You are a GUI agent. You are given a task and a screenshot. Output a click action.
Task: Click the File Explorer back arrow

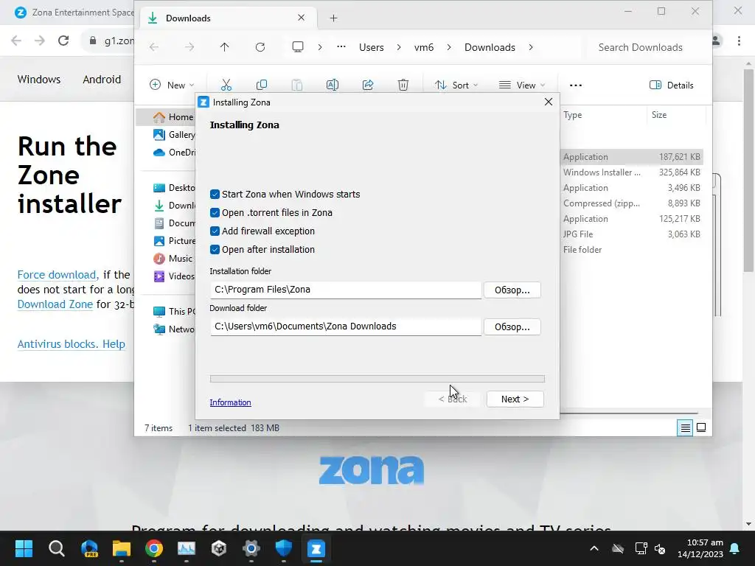pos(154,46)
